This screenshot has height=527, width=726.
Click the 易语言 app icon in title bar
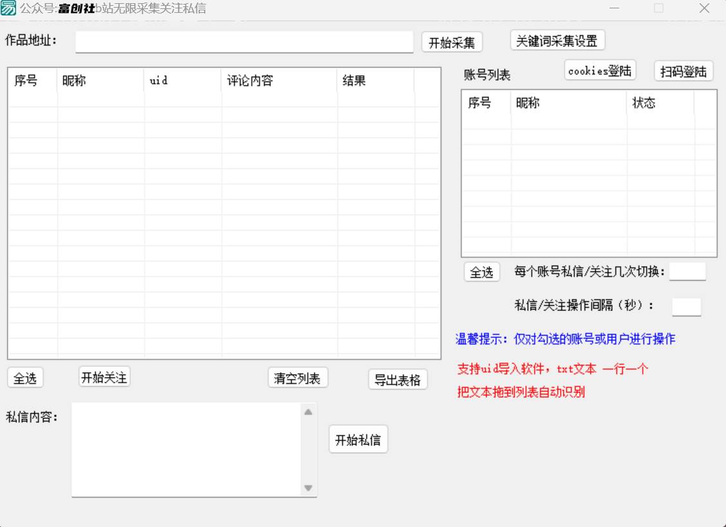[9, 8]
